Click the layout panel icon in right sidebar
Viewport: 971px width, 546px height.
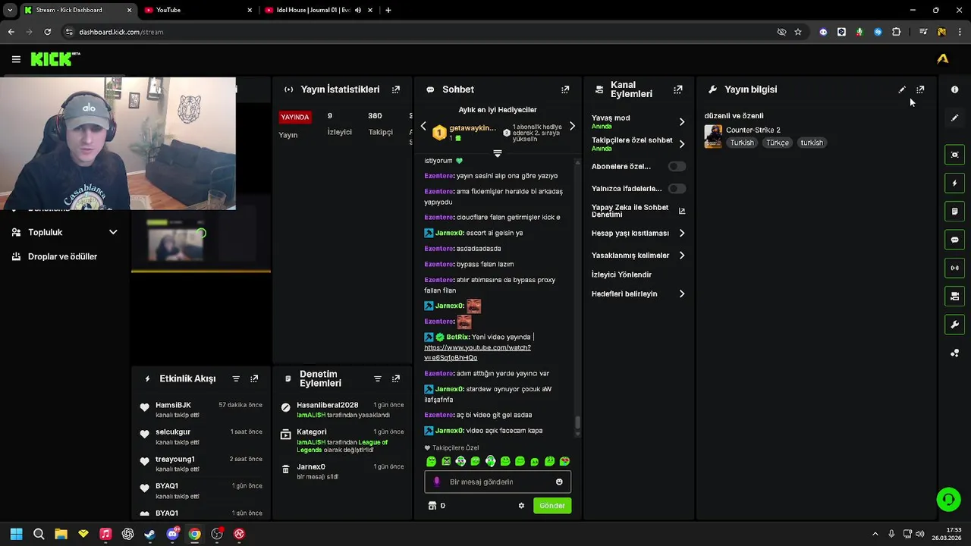(955, 296)
